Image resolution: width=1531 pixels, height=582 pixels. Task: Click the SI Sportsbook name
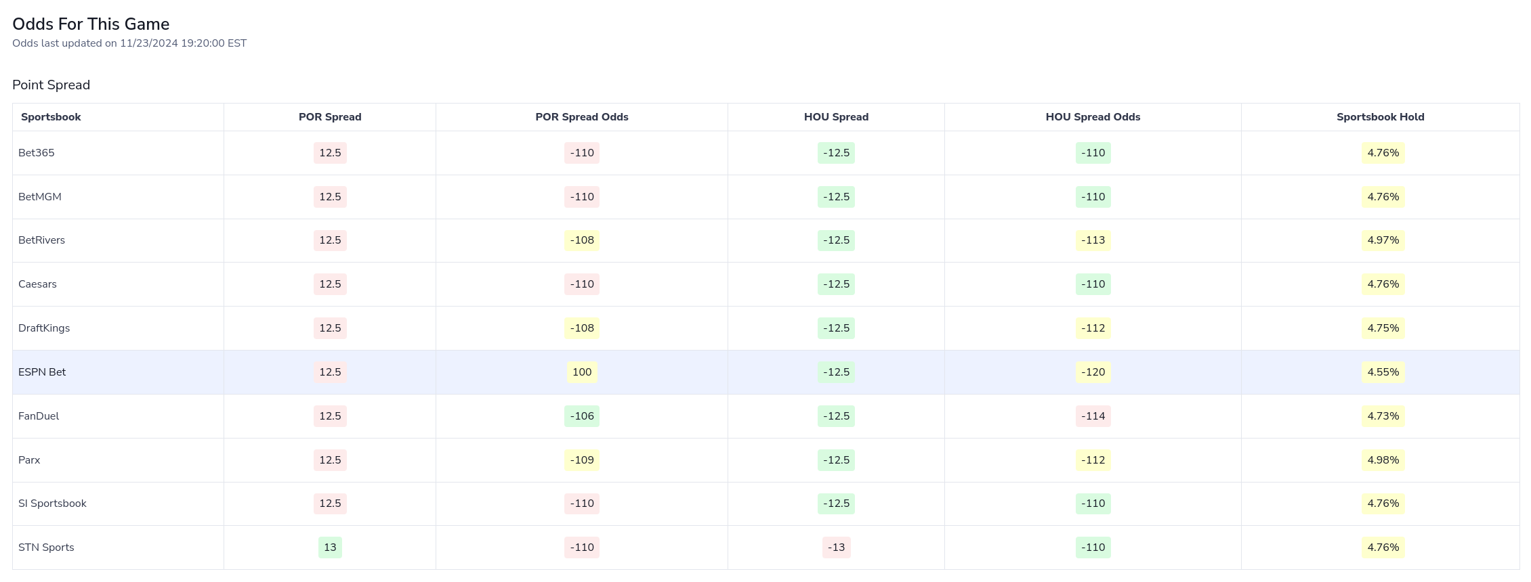pyautogui.click(x=51, y=503)
